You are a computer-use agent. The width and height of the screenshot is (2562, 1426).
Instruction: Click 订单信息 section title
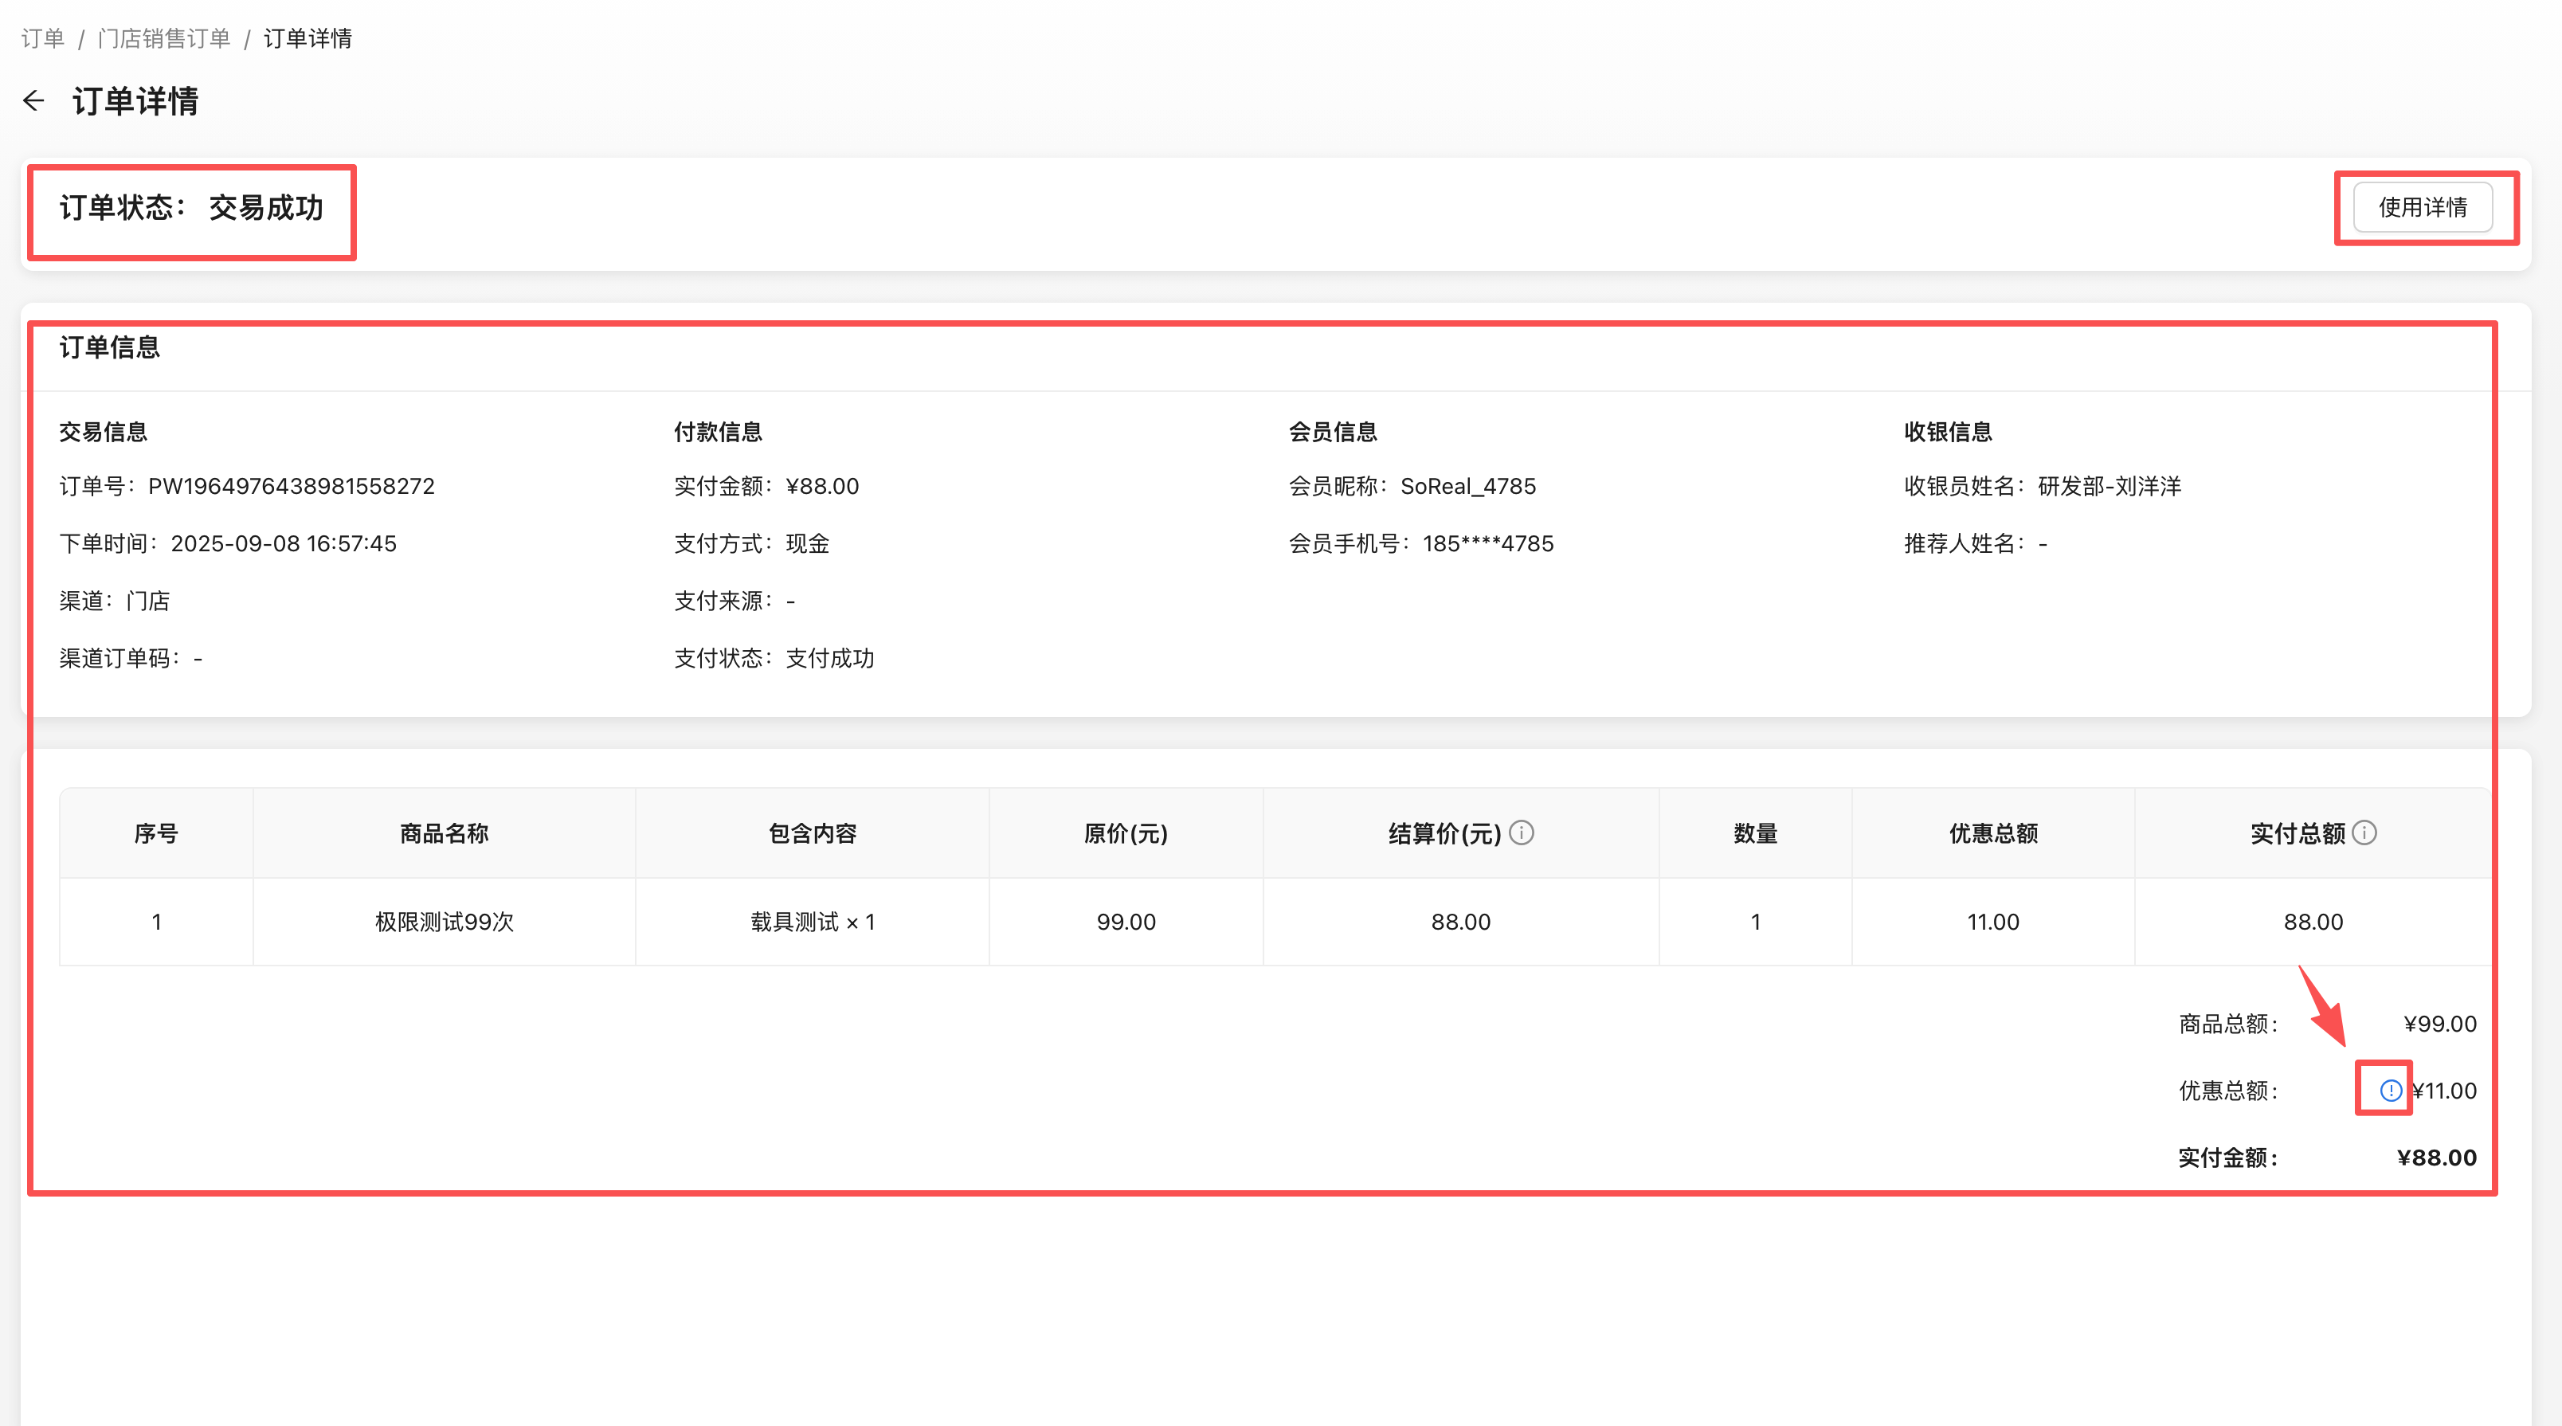coord(109,347)
